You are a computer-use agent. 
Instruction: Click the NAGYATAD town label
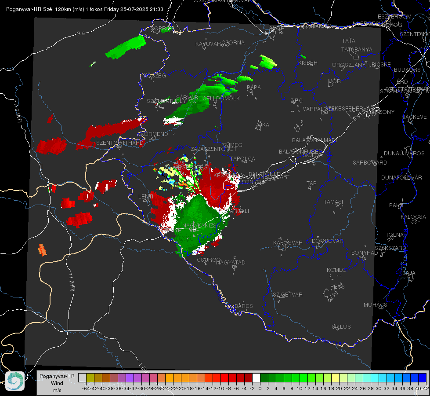pyautogui.click(x=231, y=262)
